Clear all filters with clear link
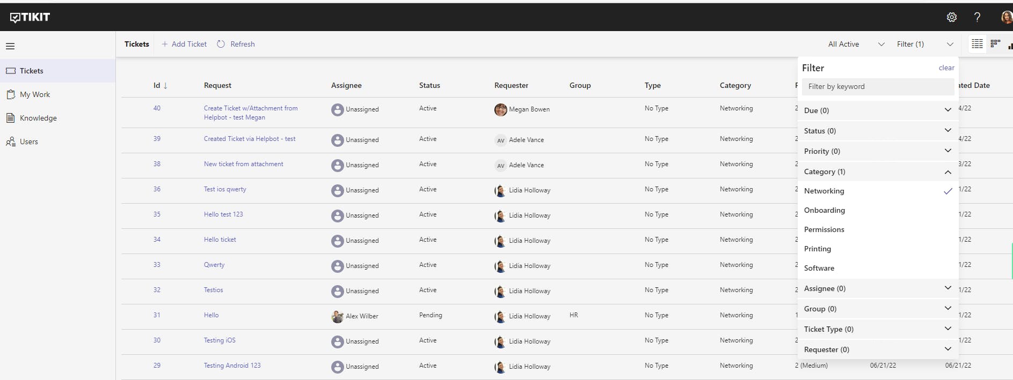This screenshot has height=380, width=1013. click(x=946, y=68)
